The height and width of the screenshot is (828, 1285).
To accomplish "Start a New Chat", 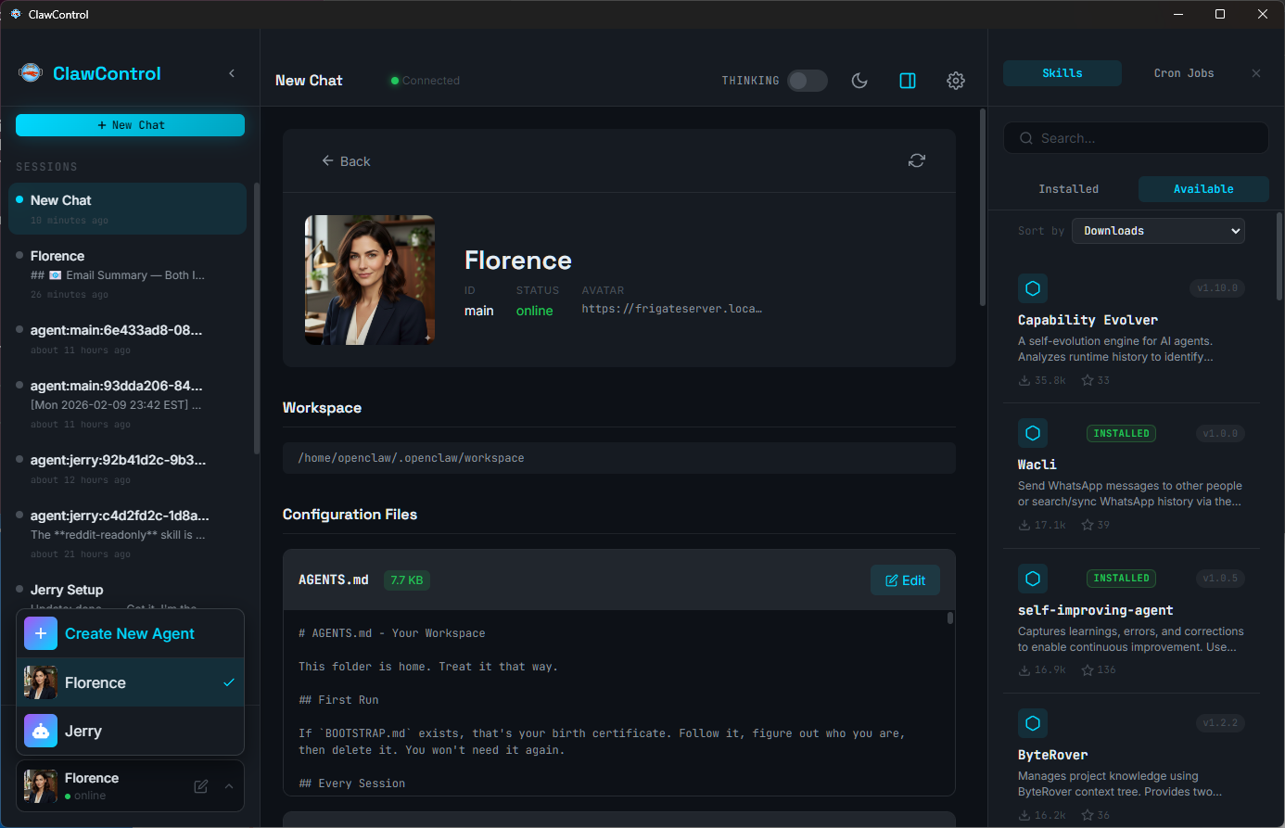I will [130, 124].
